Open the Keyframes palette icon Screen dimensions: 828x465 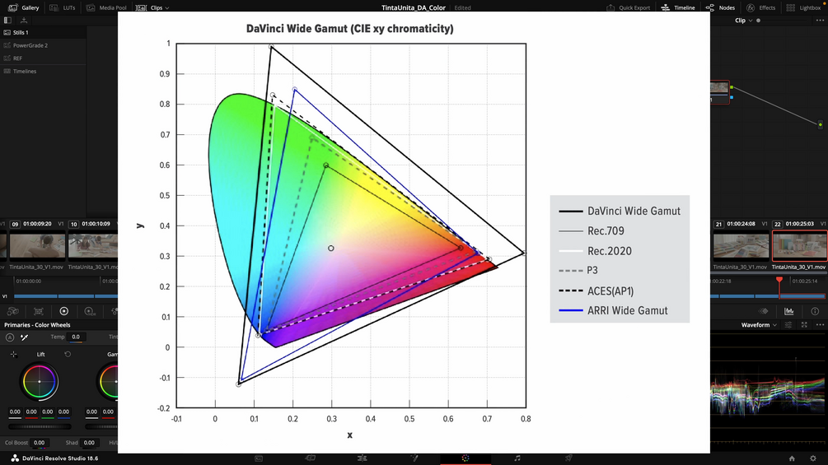coord(764,311)
